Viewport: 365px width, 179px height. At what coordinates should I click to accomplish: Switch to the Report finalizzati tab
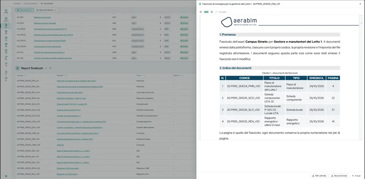(46, 10)
